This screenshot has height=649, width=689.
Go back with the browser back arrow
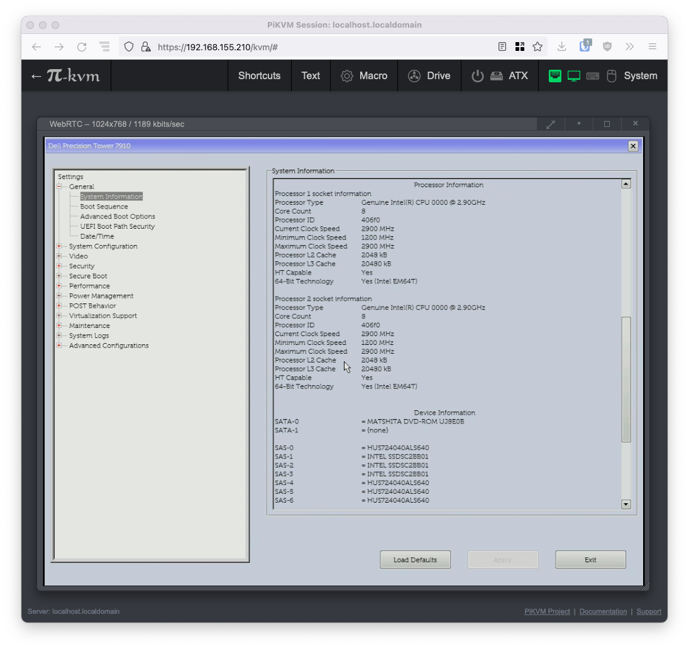click(36, 47)
